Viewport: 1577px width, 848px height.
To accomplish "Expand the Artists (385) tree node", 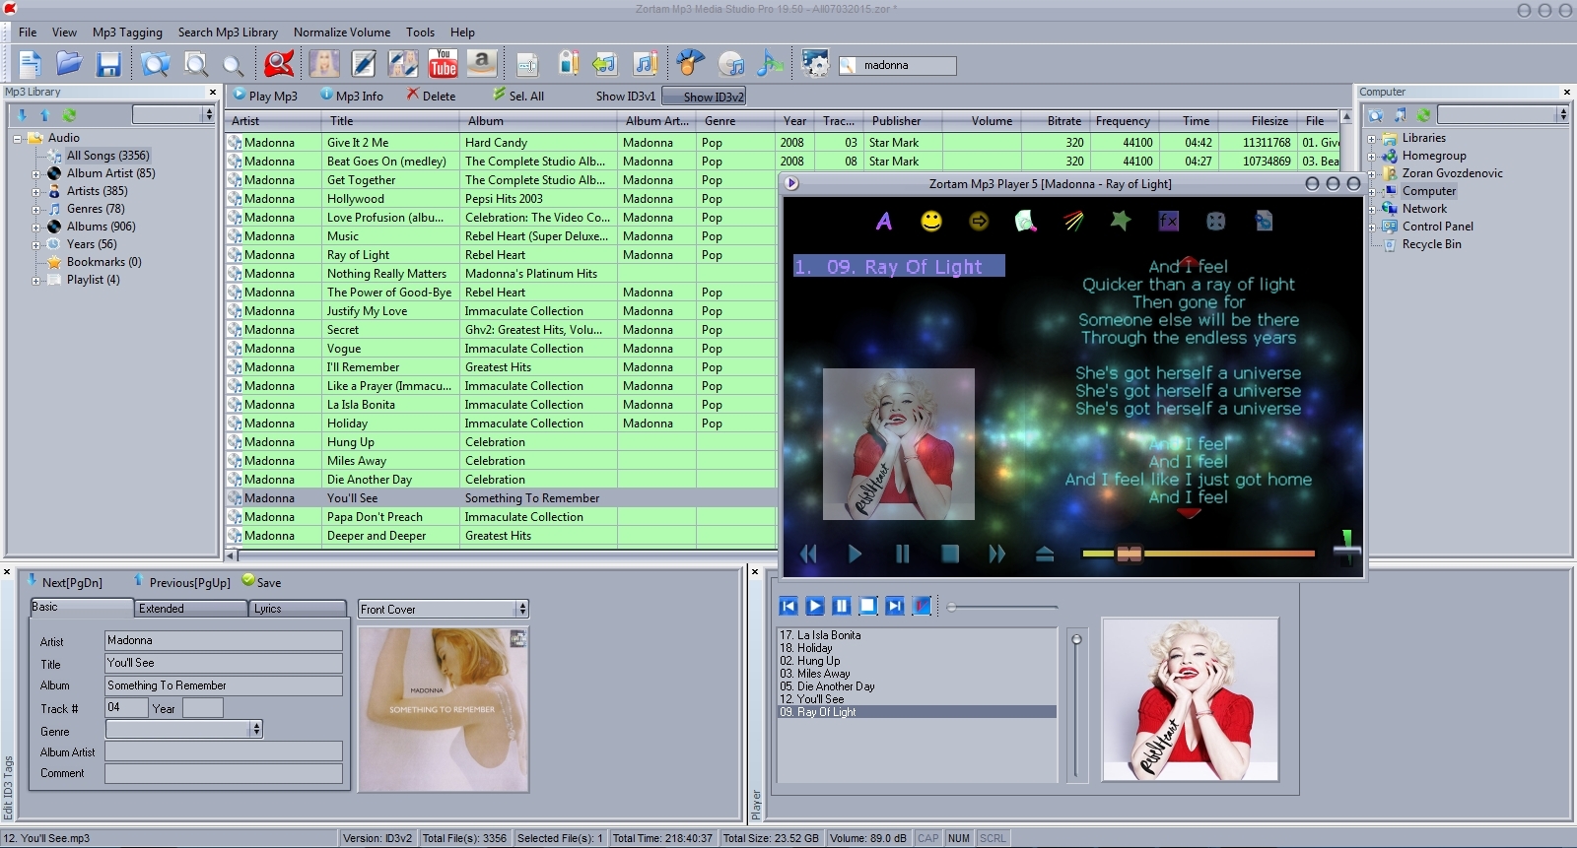I will coord(36,192).
